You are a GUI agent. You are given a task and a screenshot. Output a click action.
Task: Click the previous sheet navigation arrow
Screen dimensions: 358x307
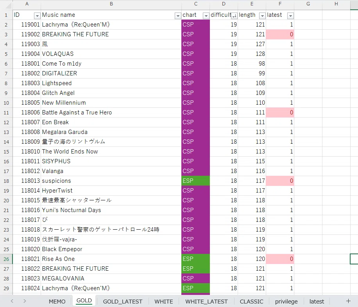(12, 301)
